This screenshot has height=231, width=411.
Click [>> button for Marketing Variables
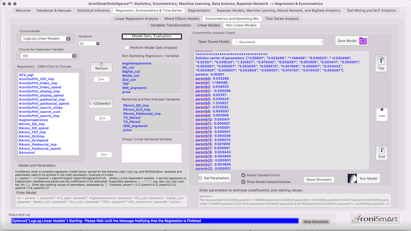(103, 118)
